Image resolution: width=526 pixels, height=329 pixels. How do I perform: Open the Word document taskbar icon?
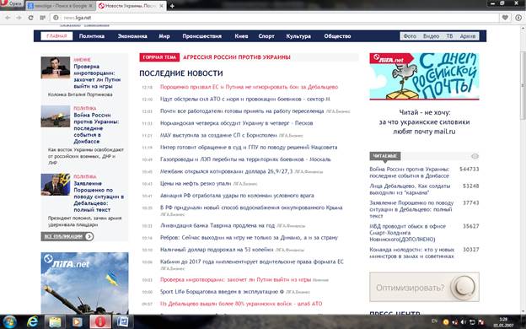point(122,322)
